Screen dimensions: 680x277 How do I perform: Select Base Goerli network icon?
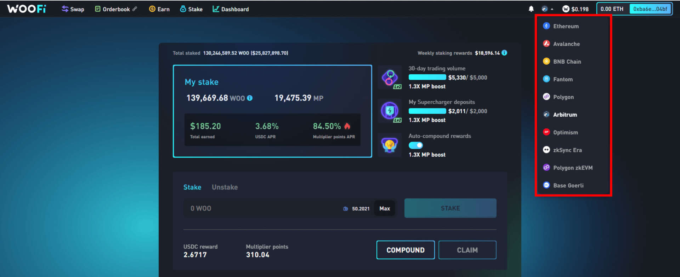(x=546, y=185)
